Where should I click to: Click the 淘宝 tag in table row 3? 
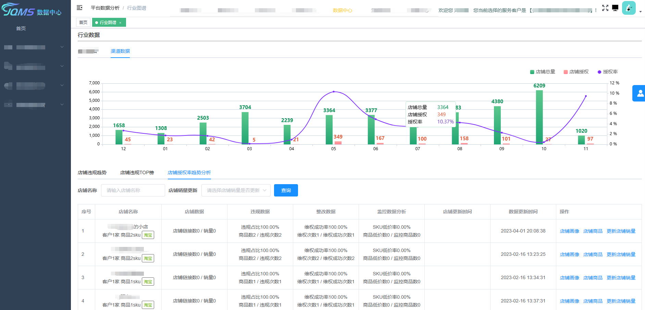(x=148, y=282)
